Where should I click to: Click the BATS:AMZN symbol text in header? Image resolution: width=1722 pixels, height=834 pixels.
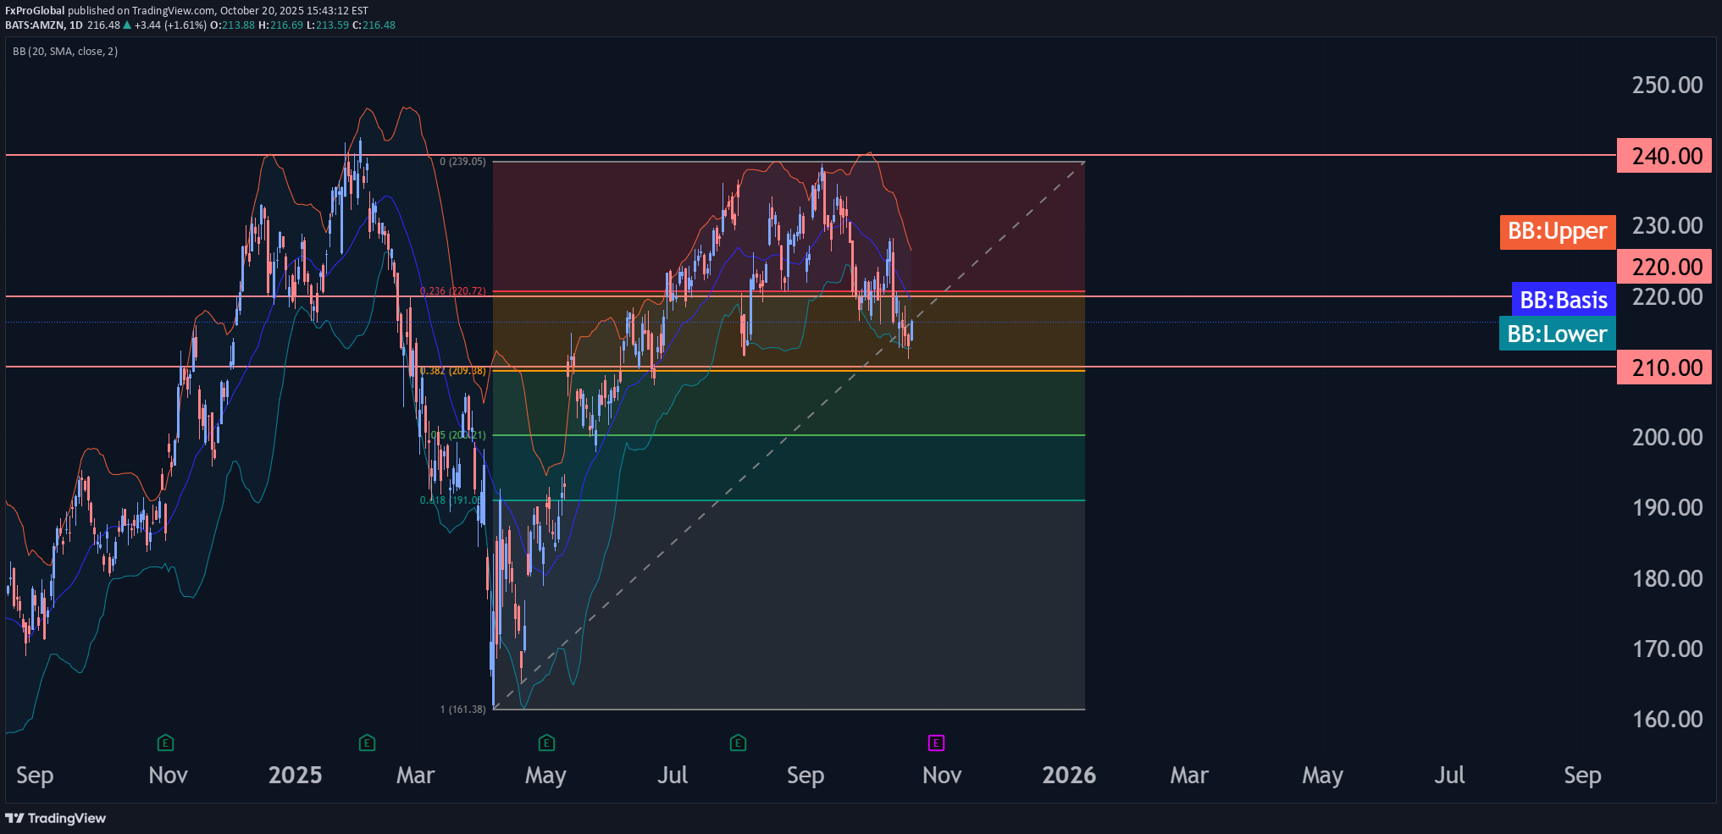coord(35,25)
